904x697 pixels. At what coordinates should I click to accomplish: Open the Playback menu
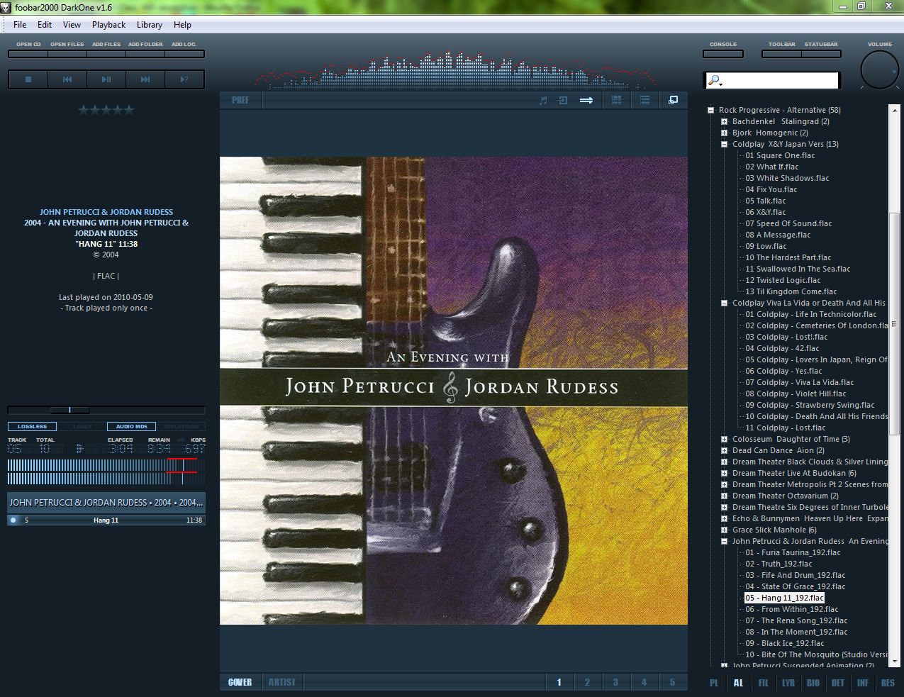(108, 25)
